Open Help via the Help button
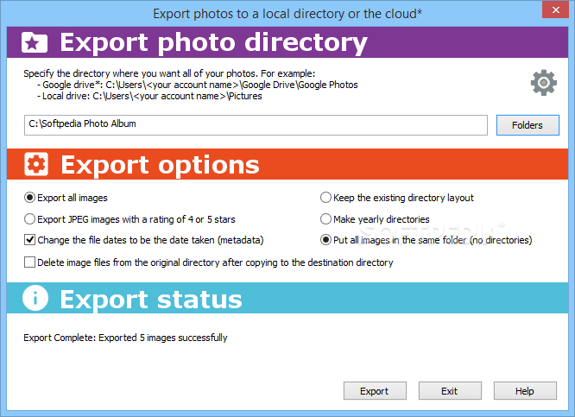 coord(525,391)
